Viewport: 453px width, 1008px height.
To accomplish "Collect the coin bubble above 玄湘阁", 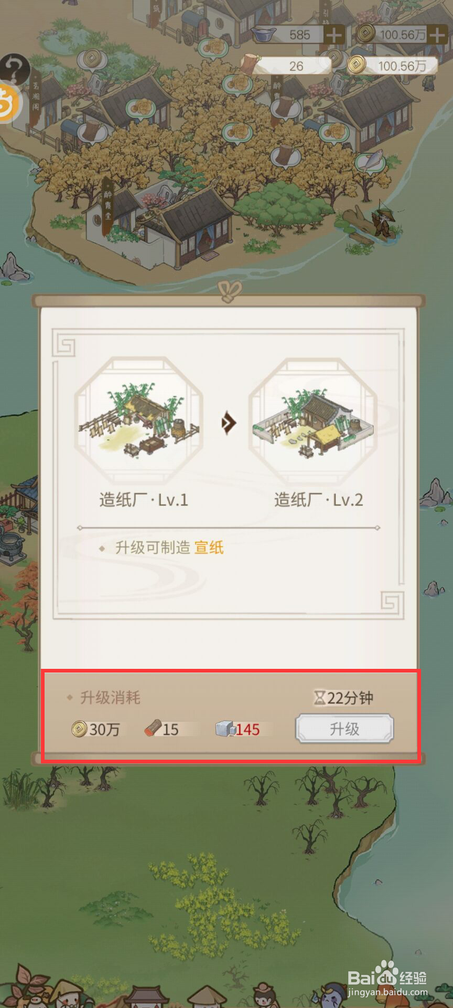I will [x=93, y=58].
